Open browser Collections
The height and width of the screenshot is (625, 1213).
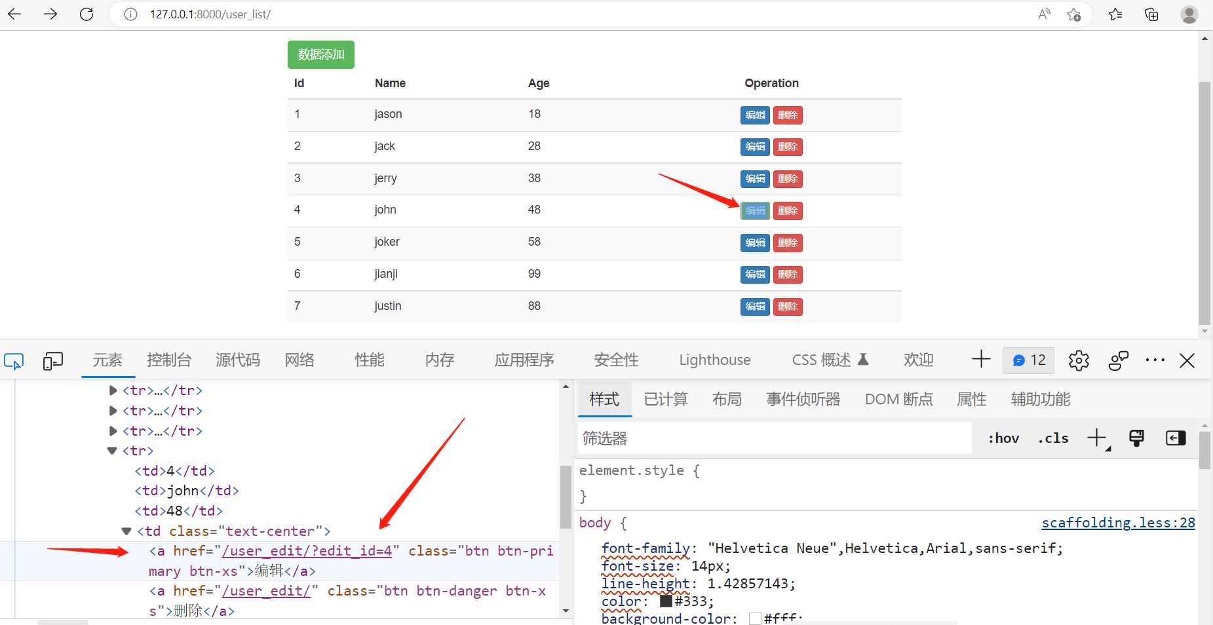pos(1151,14)
